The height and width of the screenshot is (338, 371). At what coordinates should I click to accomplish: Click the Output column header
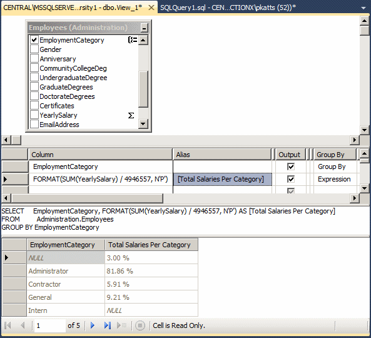[290, 155]
